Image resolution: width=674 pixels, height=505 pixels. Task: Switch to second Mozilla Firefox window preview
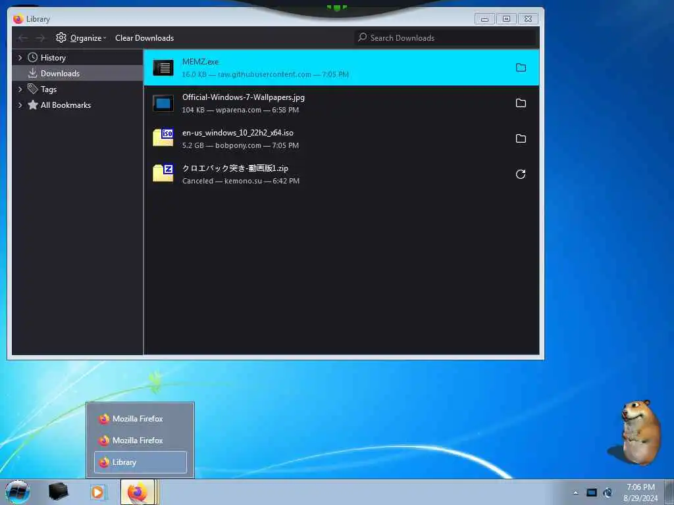[140, 440]
